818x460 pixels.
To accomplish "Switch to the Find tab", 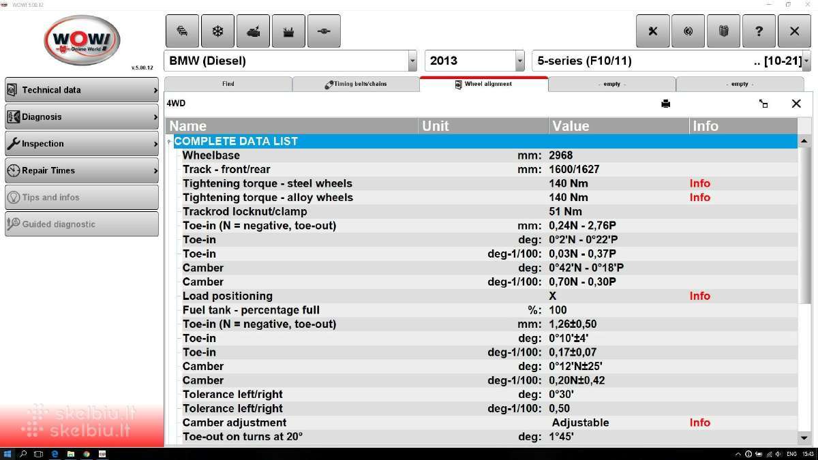I will [228, 84].
